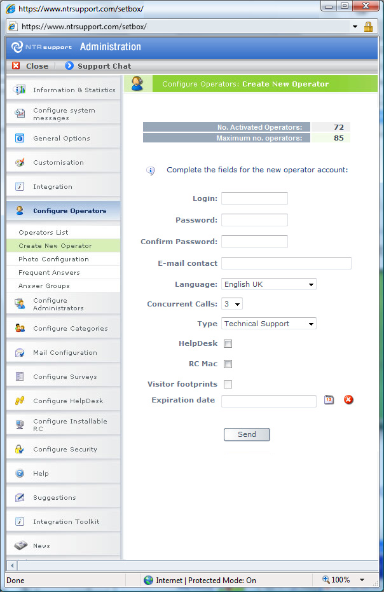
Task: Expand the Concurrent Calls dropdown
Action: click(x=231, y=304)
